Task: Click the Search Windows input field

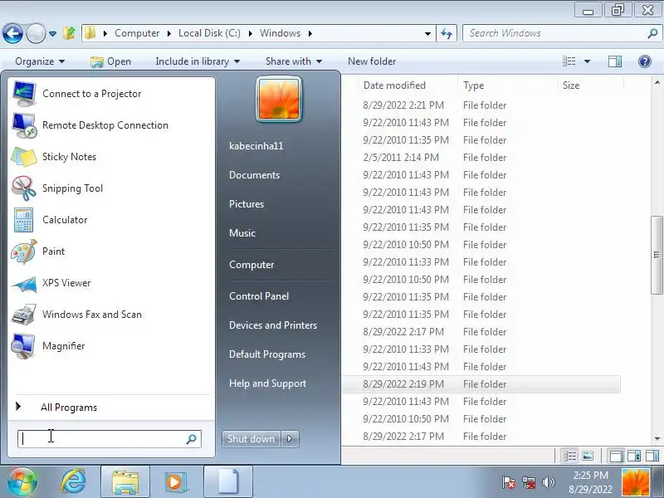Action: [555, 33]
